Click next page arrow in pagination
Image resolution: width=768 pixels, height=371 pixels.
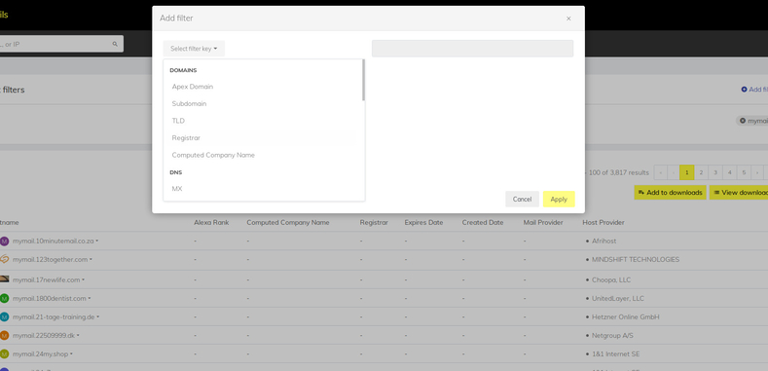[x=757, y=172]
